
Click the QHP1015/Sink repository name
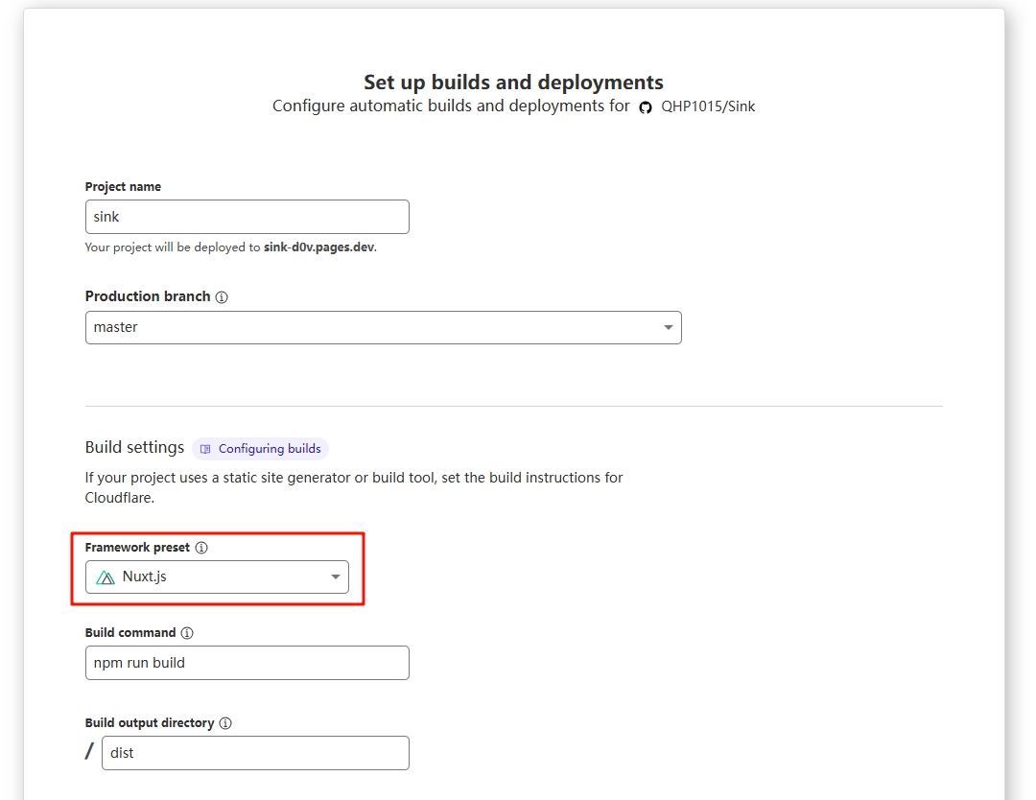(708, 106)
